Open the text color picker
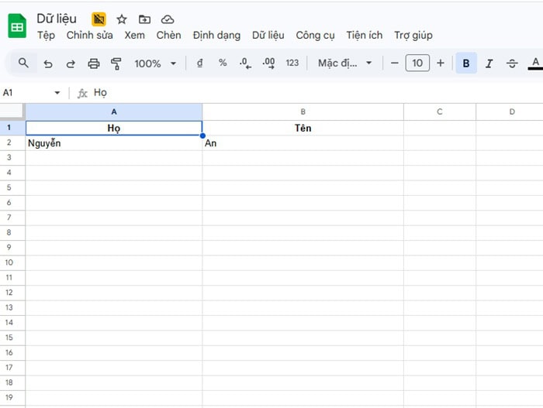 coord(534,63)
